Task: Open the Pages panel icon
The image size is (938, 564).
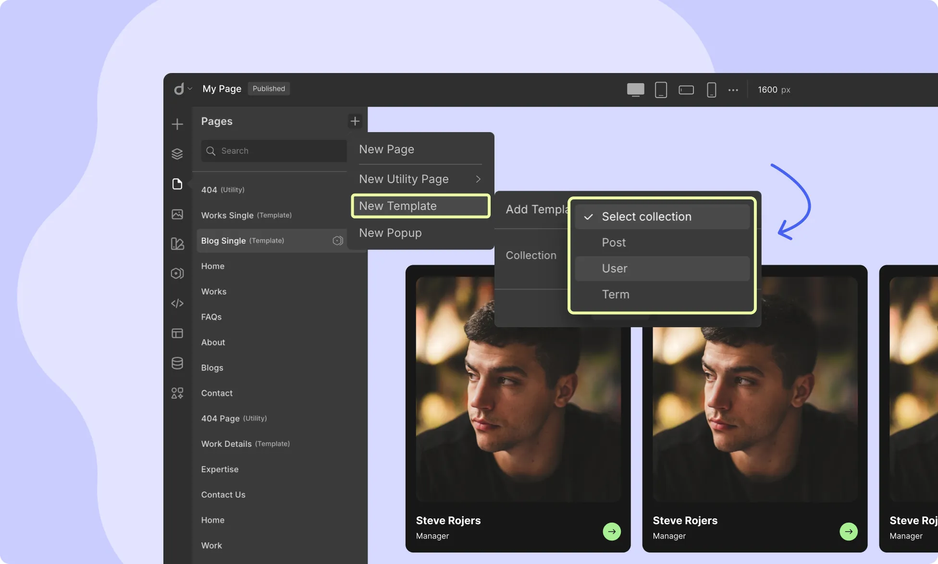Action: [x=177, y=184]
